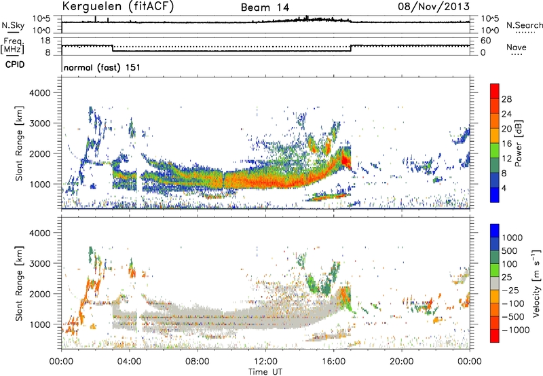The width and height of the screenshot is (543, 376).
Task: Click the 'Freq. [MHz]' axis label
Action: point(13,46)
